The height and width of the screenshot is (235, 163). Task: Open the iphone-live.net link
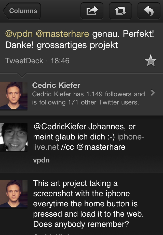point(89,142)
